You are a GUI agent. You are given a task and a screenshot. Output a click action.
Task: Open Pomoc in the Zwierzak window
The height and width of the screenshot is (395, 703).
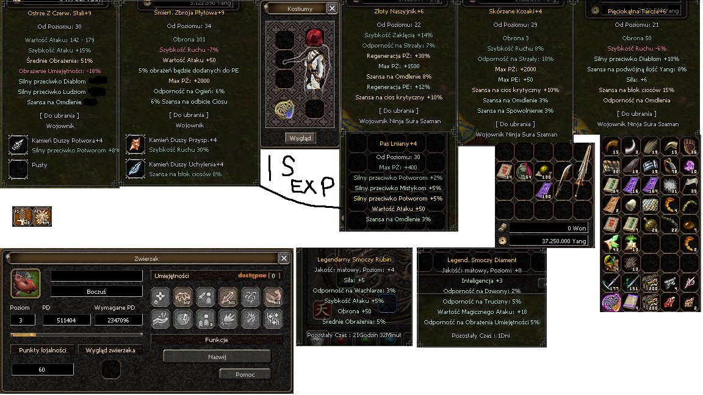(245, 374)
